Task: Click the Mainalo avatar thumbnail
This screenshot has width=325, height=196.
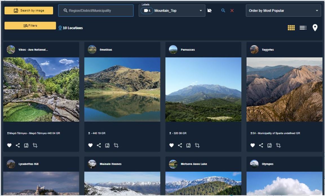Action: 92,164
